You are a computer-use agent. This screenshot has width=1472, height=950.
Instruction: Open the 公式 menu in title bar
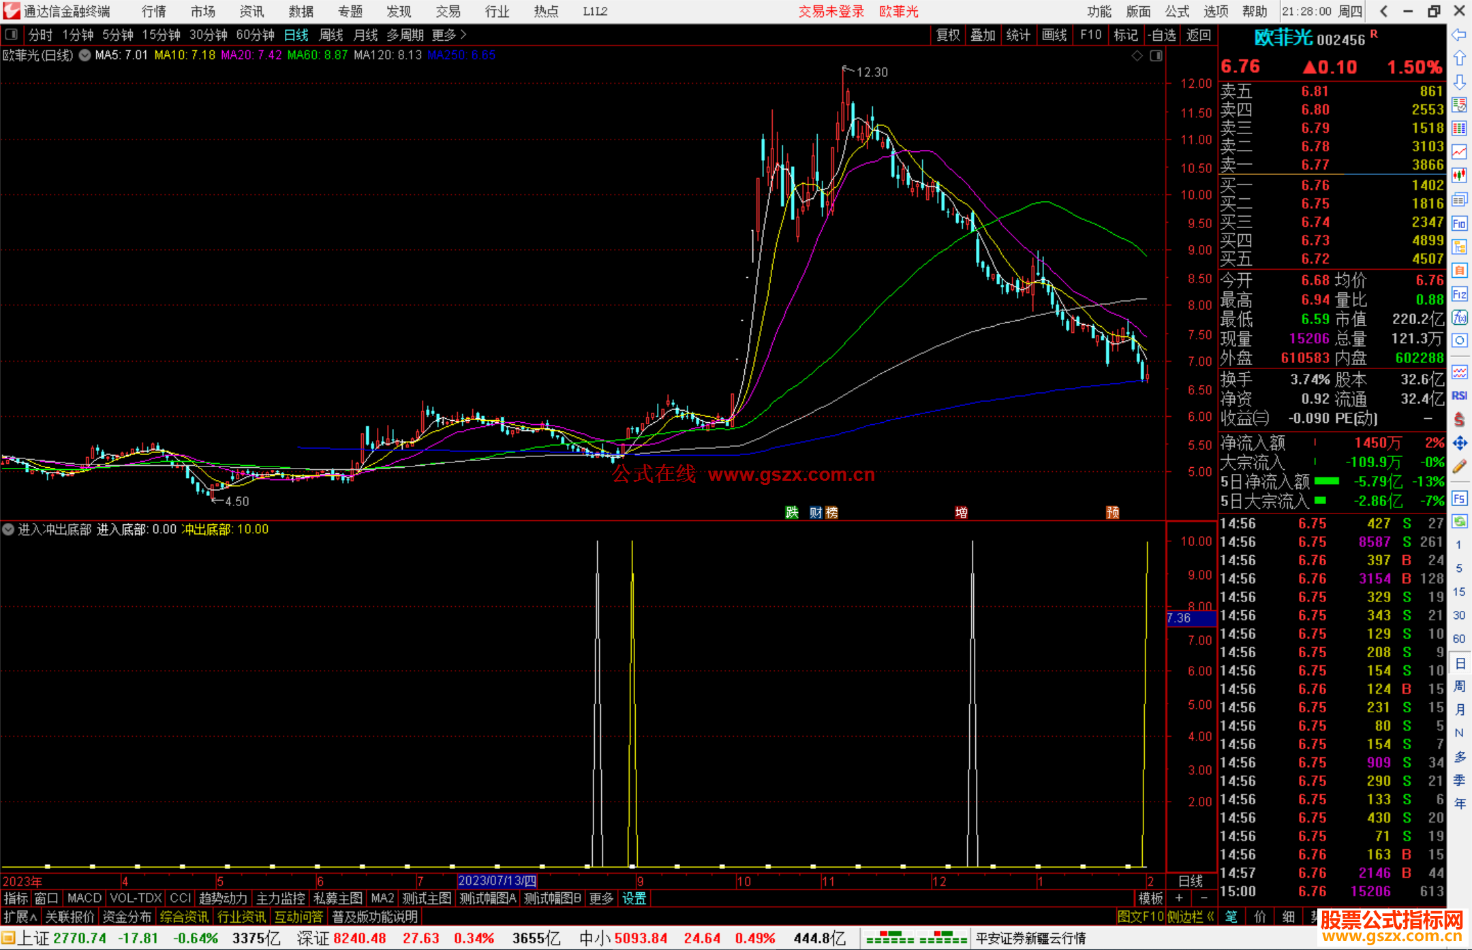coord(1177,11)
